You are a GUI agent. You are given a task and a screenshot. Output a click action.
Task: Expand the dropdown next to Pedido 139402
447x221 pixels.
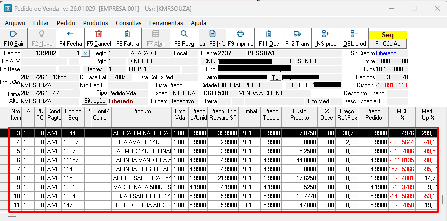(85, 53)
